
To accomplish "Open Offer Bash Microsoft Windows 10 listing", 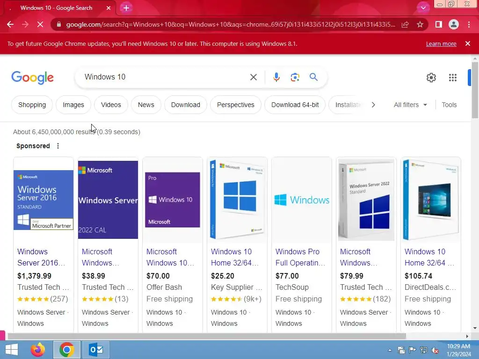I will [170, 257].
